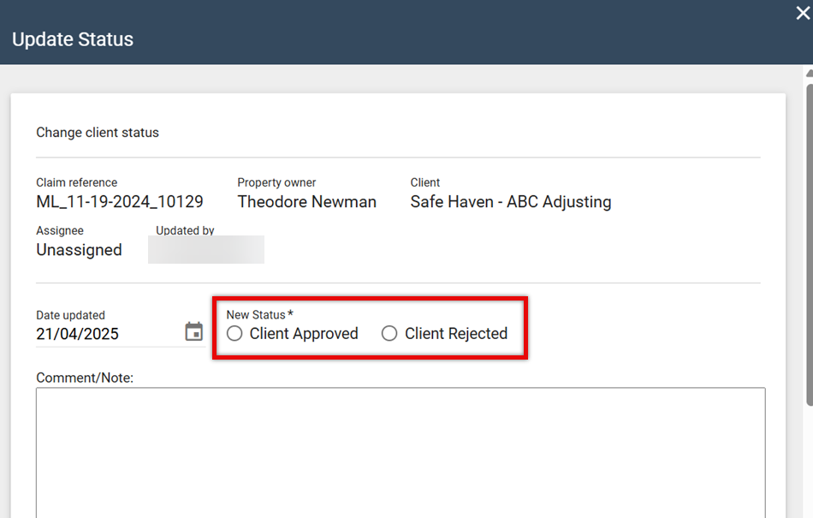Click the claim reference ML_11-19-2024_10129
The image size is (813, 518).
click(x=120, y=202)
